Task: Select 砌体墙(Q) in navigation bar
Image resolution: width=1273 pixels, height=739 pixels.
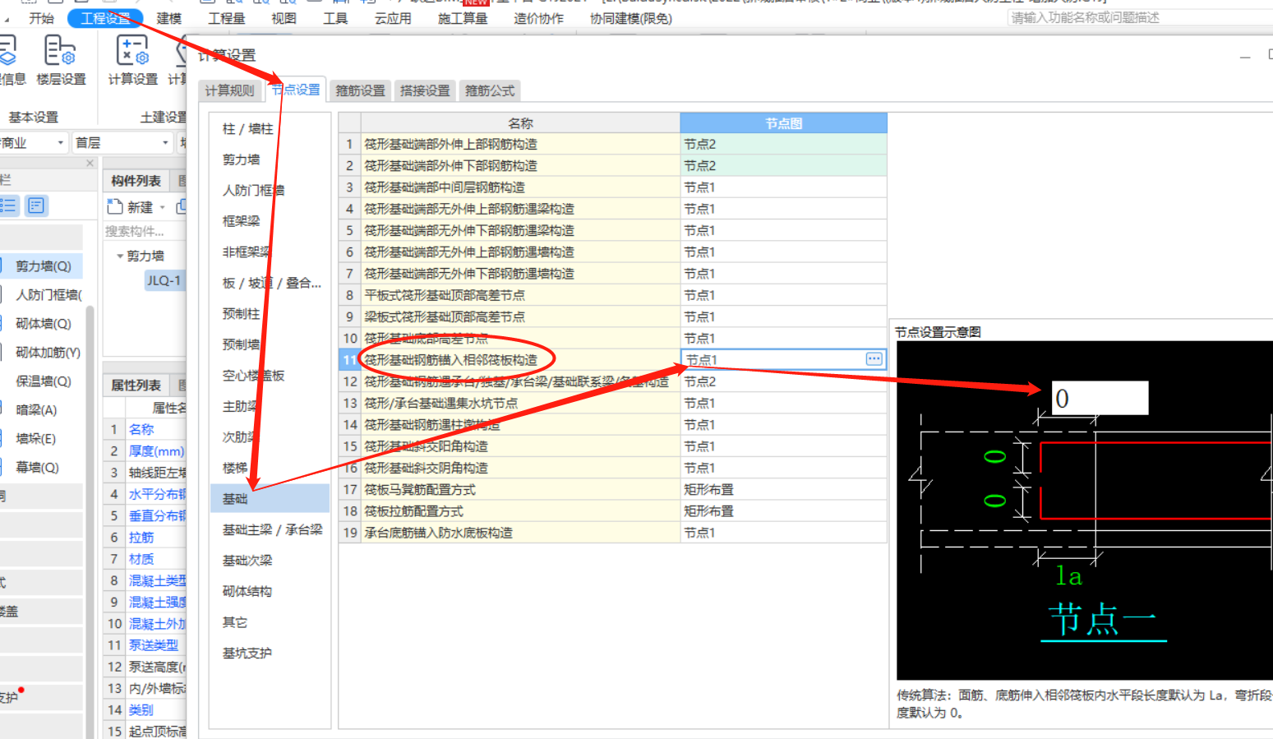Action: (43, 324)
